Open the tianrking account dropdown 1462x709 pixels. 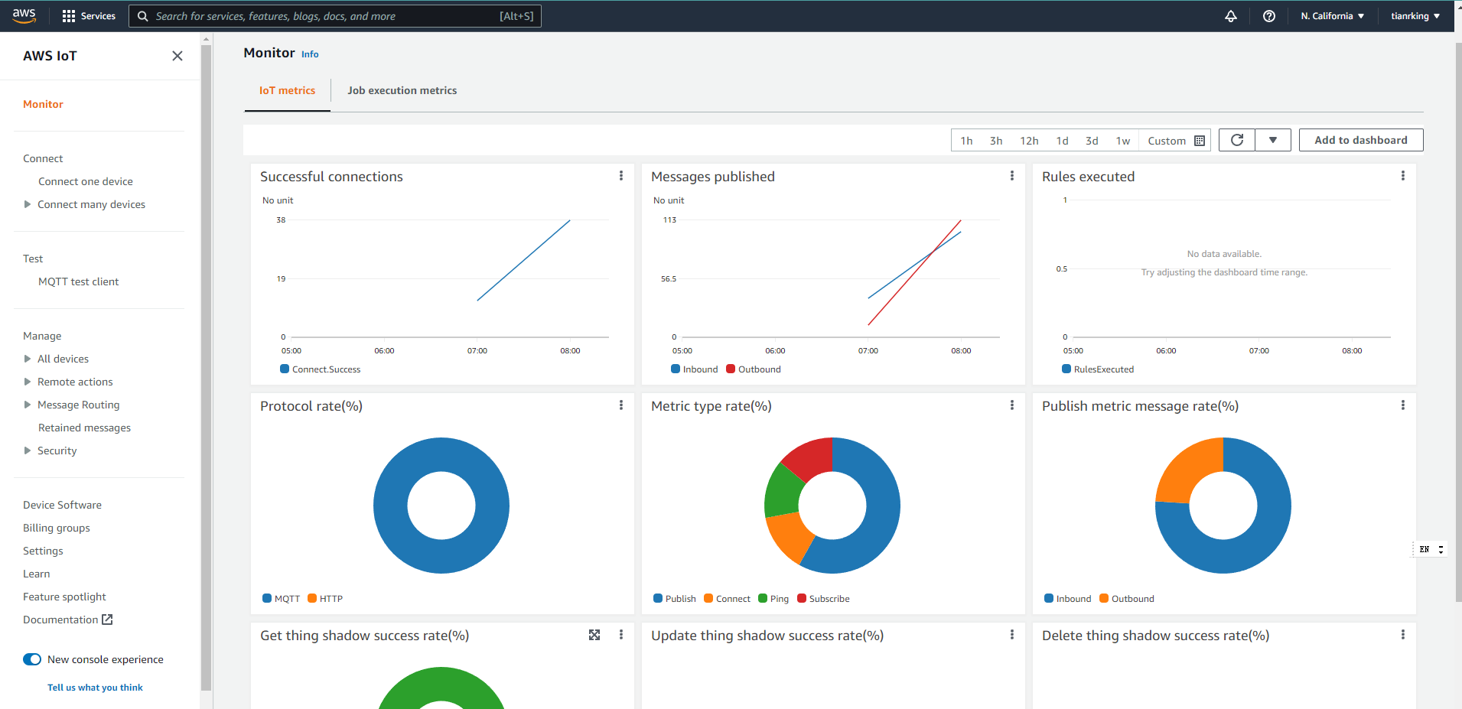[x=1415, y=16]
